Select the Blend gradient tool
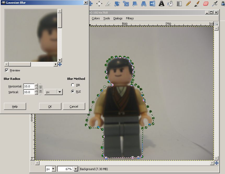The height and width of the screenshot is (174, 225). tap(179, 4)
